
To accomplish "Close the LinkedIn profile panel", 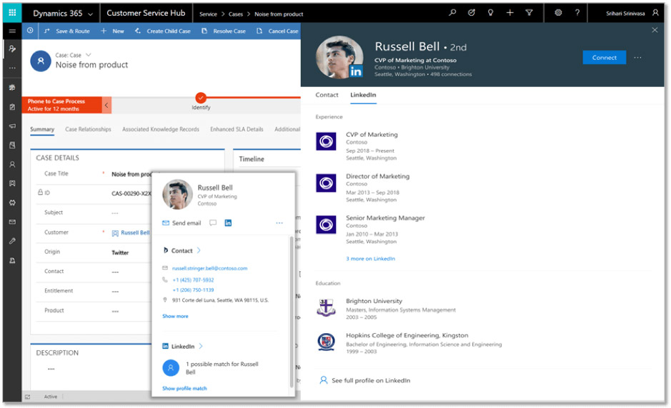I will tap(655, 30).
